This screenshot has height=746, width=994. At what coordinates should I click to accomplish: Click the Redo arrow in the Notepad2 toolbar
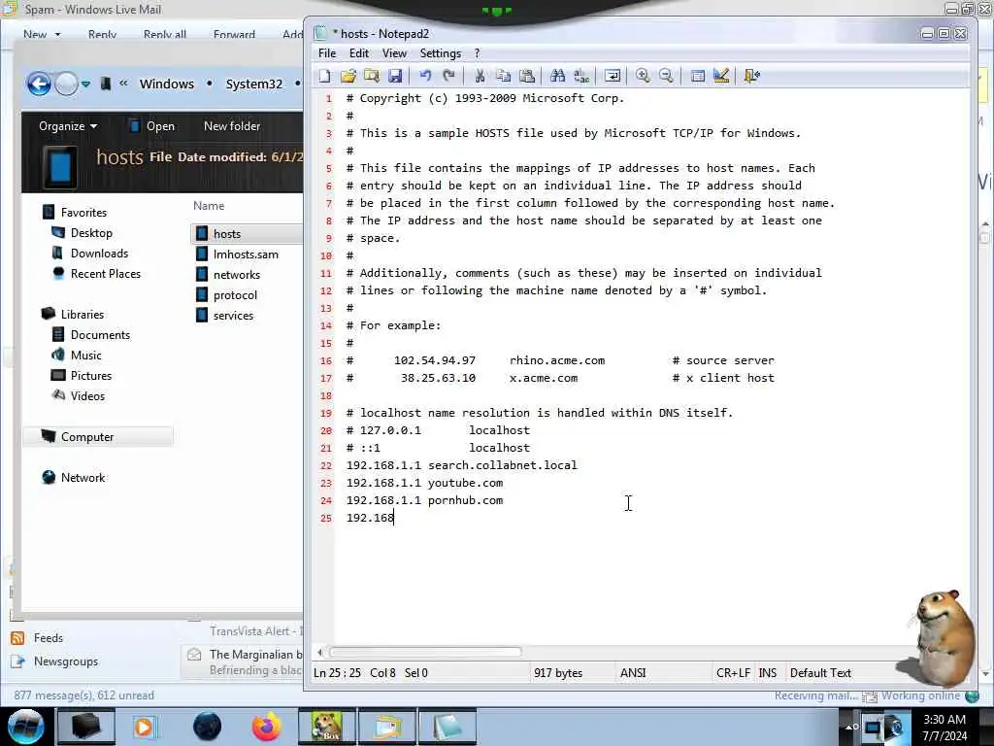click(448, 76)
